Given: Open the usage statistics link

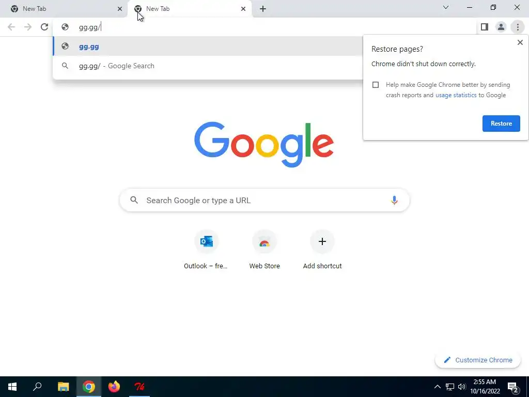Looking at the screenshot, I should tap(456, 95).
